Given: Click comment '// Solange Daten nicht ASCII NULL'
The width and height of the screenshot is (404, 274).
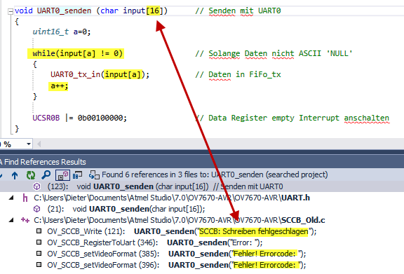Looking at the screenshot, I should click(x=274, y=53).
